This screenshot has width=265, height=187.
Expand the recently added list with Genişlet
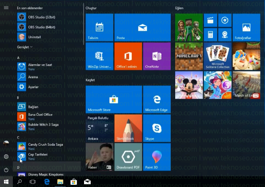(25, 47)
